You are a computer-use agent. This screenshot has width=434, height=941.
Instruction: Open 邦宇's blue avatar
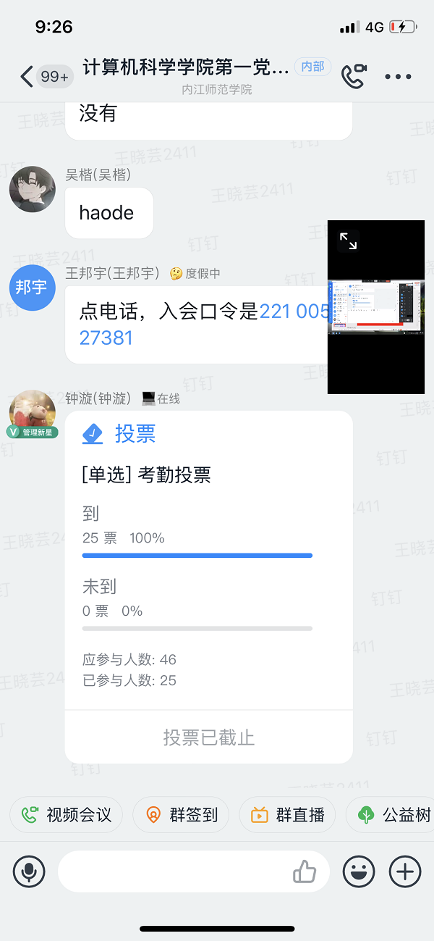(32, 288)
